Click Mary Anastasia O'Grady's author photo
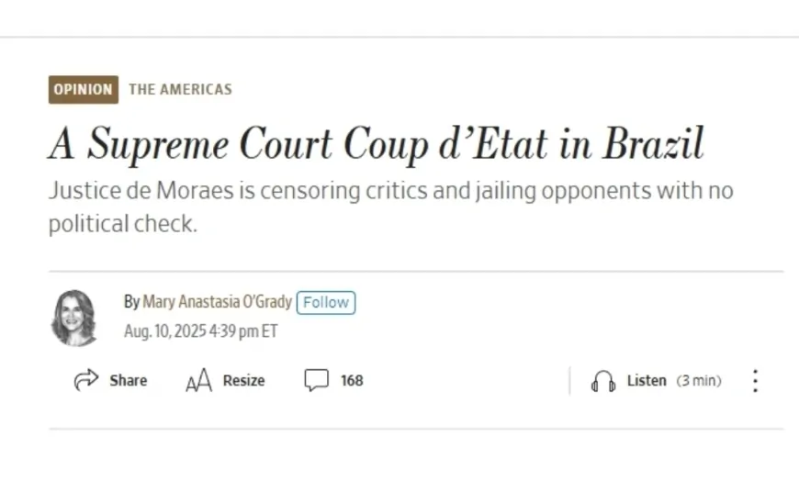Viewport: 799px width, 481px height. (x=73, y=318)
